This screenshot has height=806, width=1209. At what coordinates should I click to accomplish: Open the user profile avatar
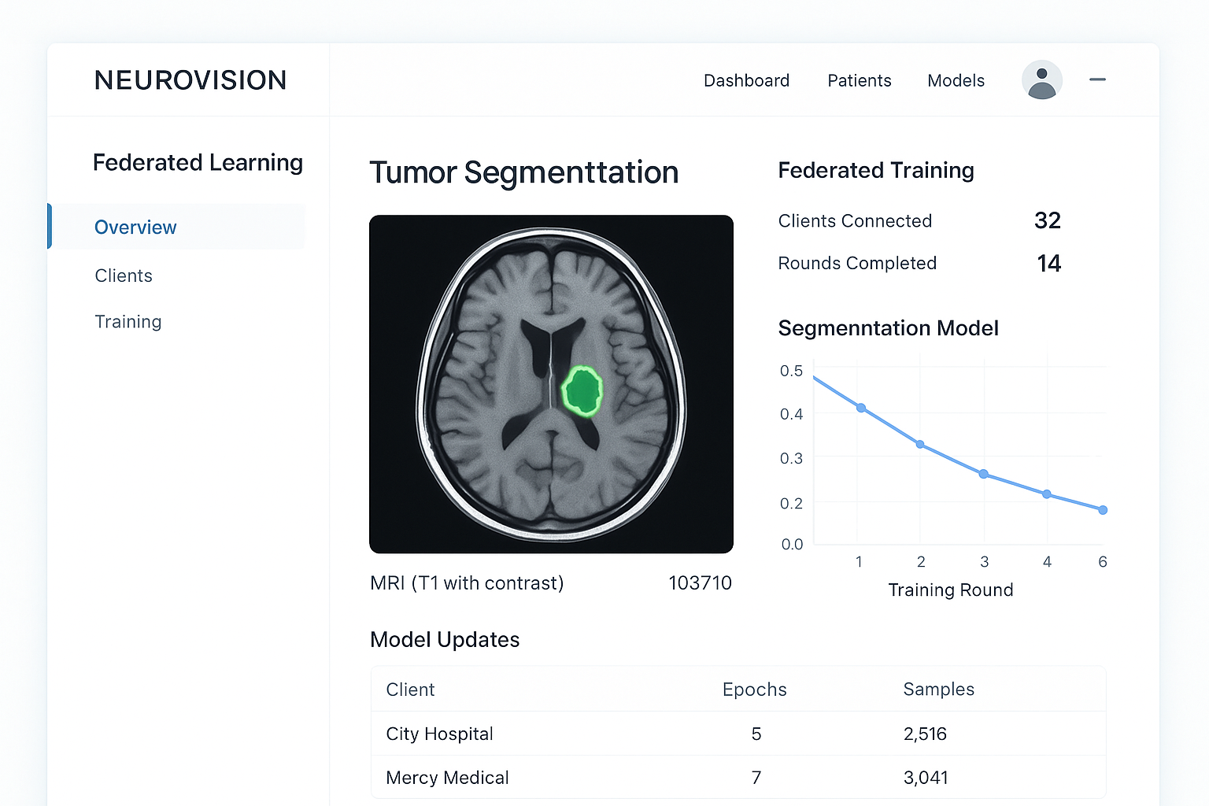pos(1041,79)
